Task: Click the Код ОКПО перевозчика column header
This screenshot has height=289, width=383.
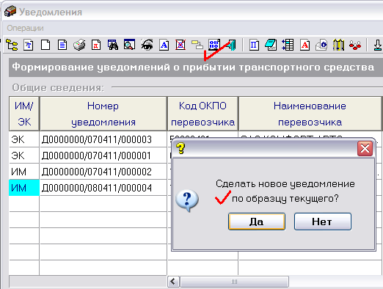Action: 203,114
